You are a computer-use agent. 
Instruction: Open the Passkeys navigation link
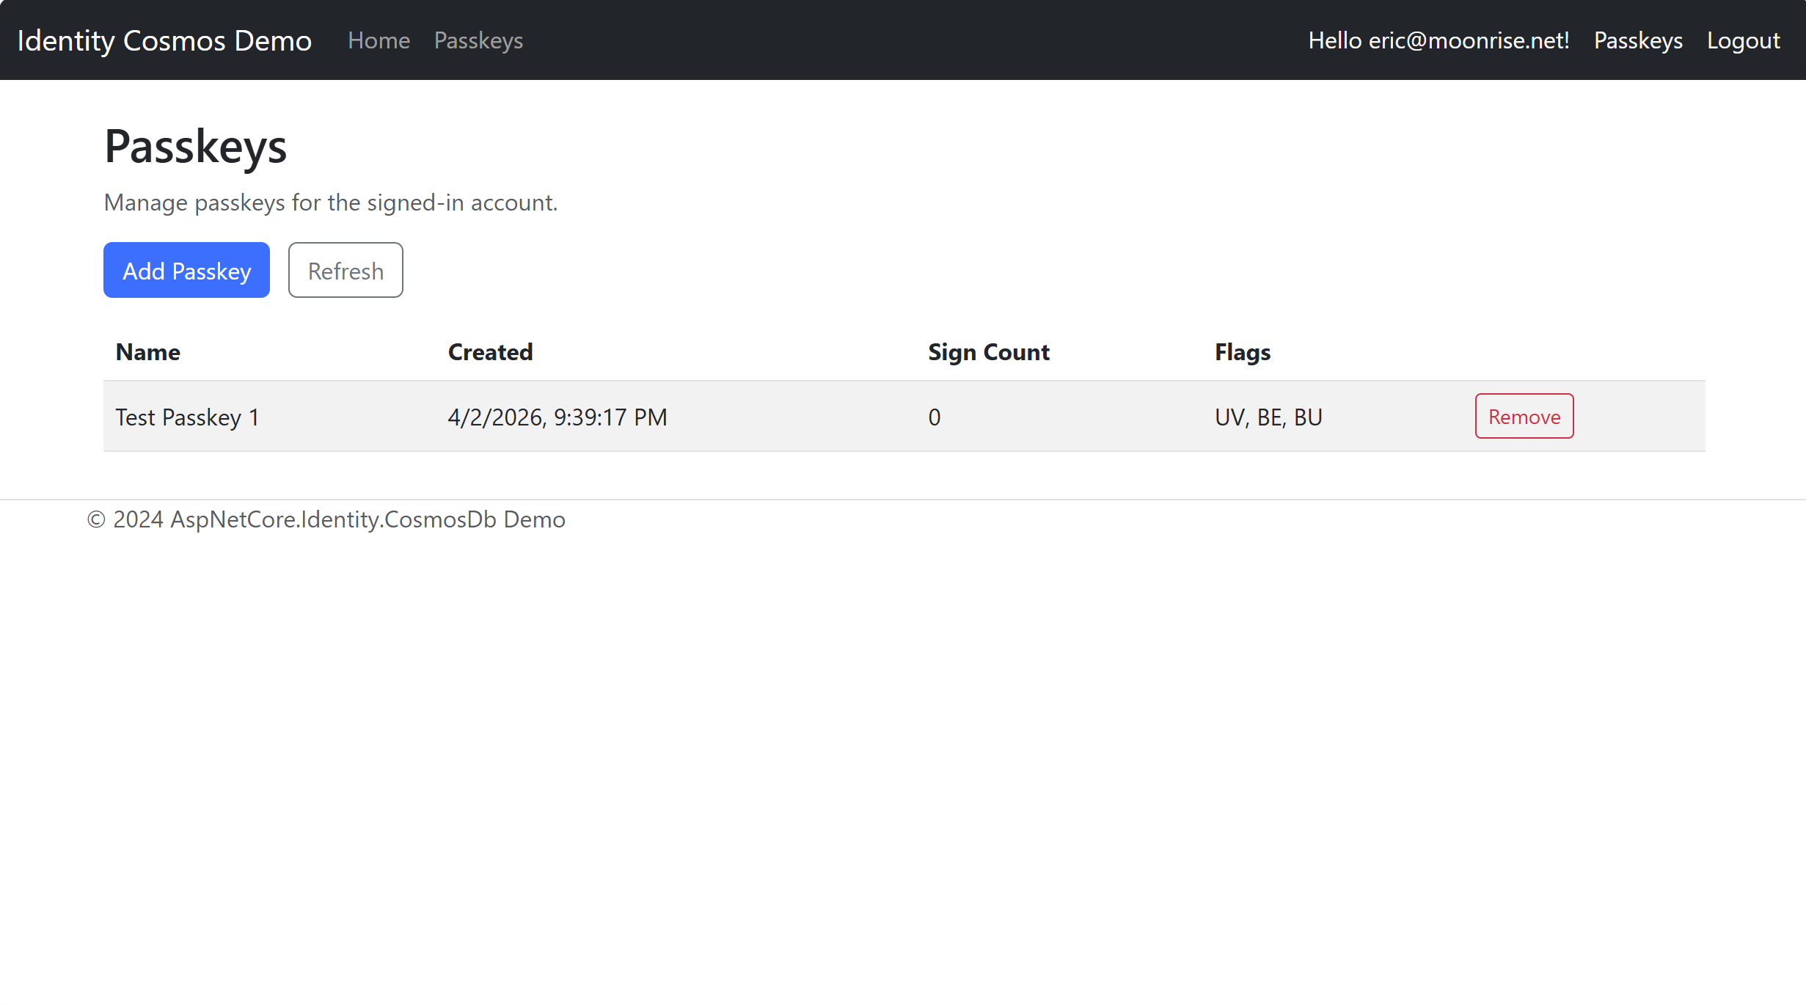pyautogui.click(x=478, y=40)
